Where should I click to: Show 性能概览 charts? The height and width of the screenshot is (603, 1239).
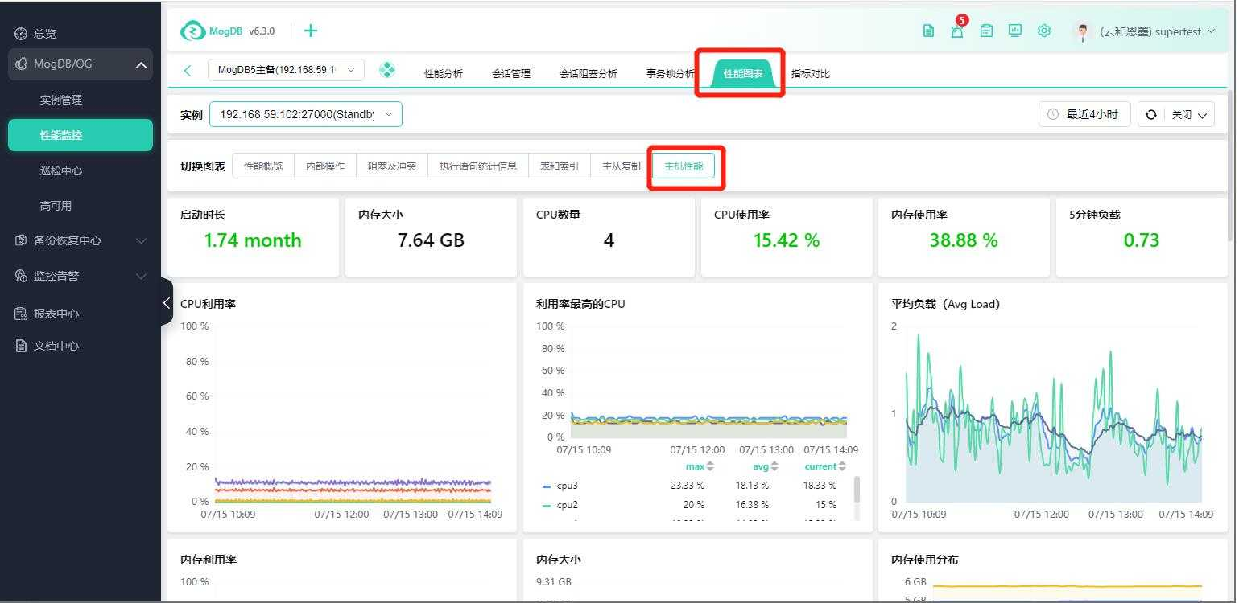[263, 166]
